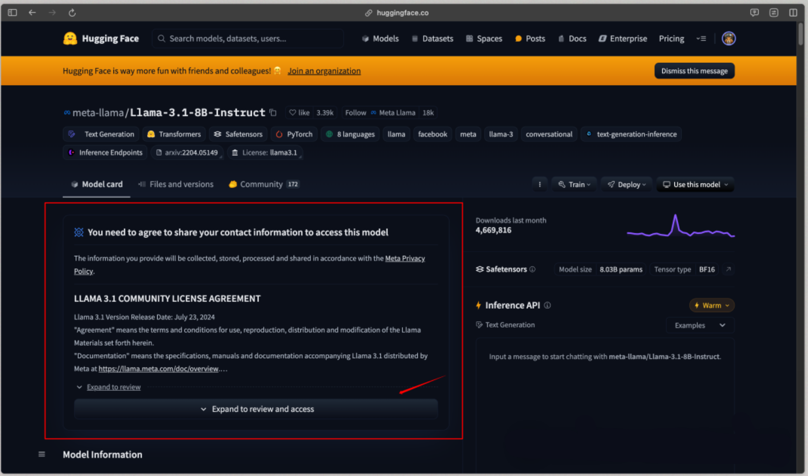Screen dimensions: 808x476
Task: Open the arxiv:2204.05149 tag
Action: click(x=187, y=152)
